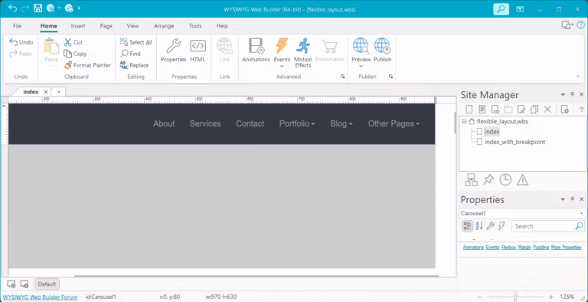
Task: Click the Animations link in Properties
Action: [473, 247]
